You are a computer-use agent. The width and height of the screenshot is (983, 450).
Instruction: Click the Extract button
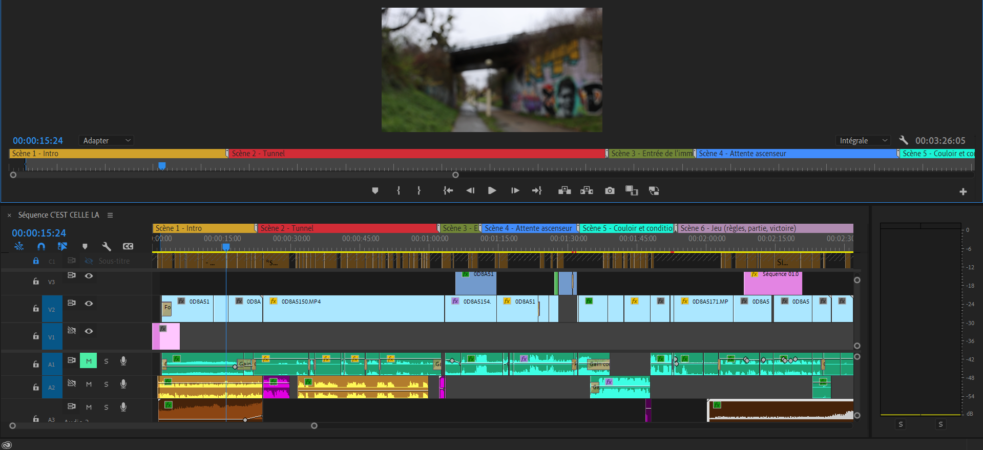tap(587, 190)
